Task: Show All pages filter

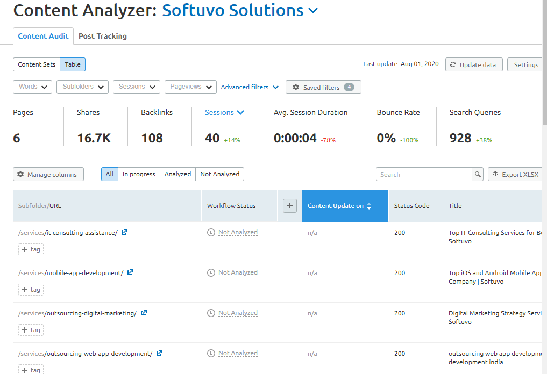Action: click(x=110, y=174)
